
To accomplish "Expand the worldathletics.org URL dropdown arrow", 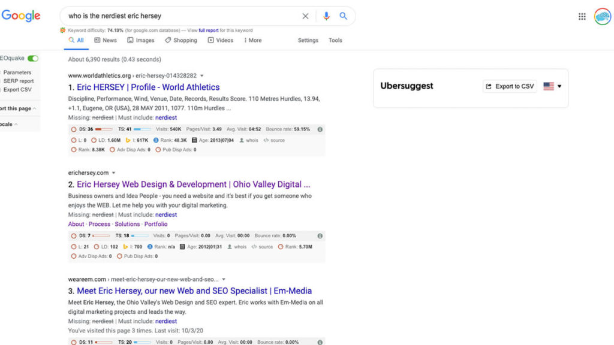I will 202,76.
